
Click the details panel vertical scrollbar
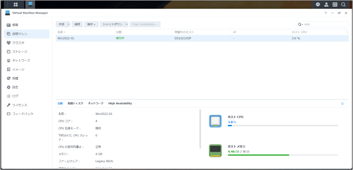(x=200, y=129)
